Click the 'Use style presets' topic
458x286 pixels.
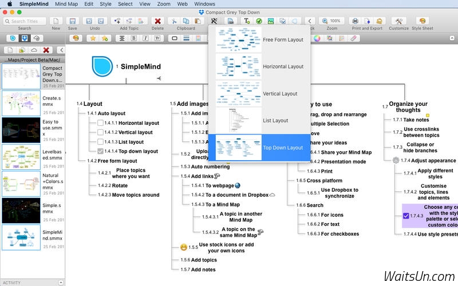pos(437,234)
